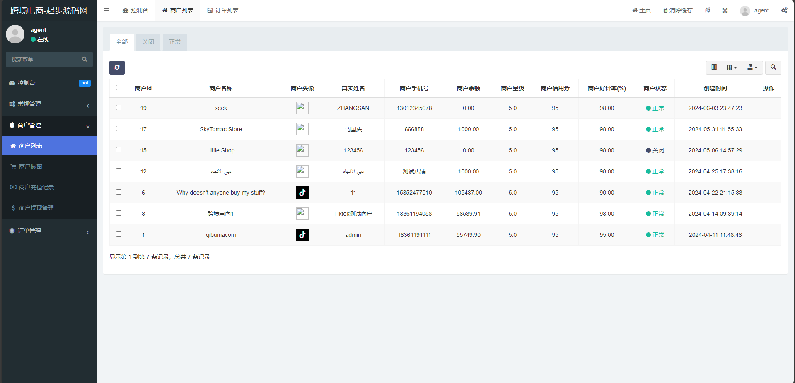Open the language switch icon
795x383 pixels.
708,10
